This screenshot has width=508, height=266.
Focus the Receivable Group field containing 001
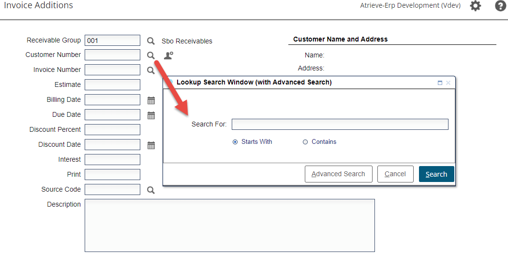(112, 41)
